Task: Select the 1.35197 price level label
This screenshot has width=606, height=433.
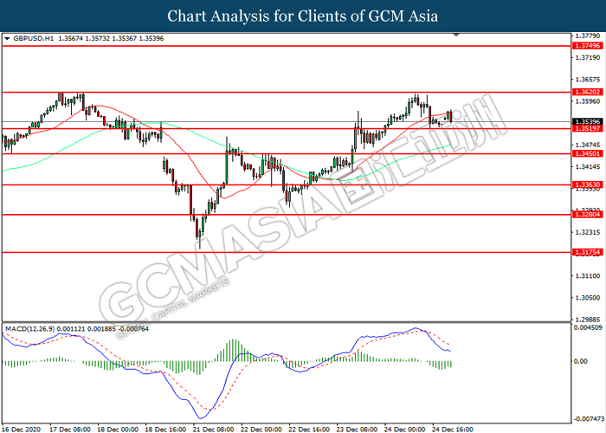Action: coord(588,128)
